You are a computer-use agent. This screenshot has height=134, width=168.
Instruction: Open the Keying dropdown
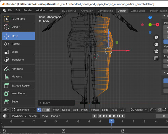[x=34, y=116]
